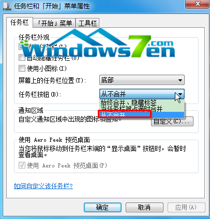Screen dimensions: 210x219
Task: Click the dialog title text 任务栏和「开始」菜单属性
Action: click(52, 6)
